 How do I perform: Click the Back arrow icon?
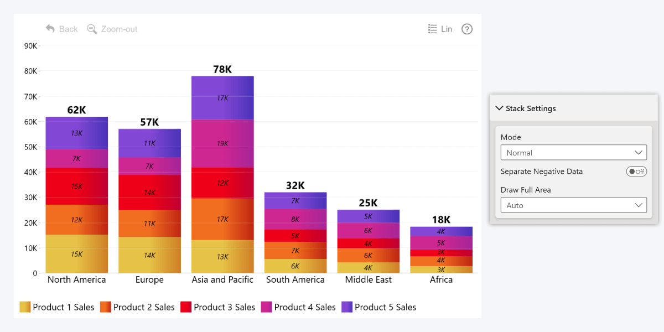tap(50, 29)
